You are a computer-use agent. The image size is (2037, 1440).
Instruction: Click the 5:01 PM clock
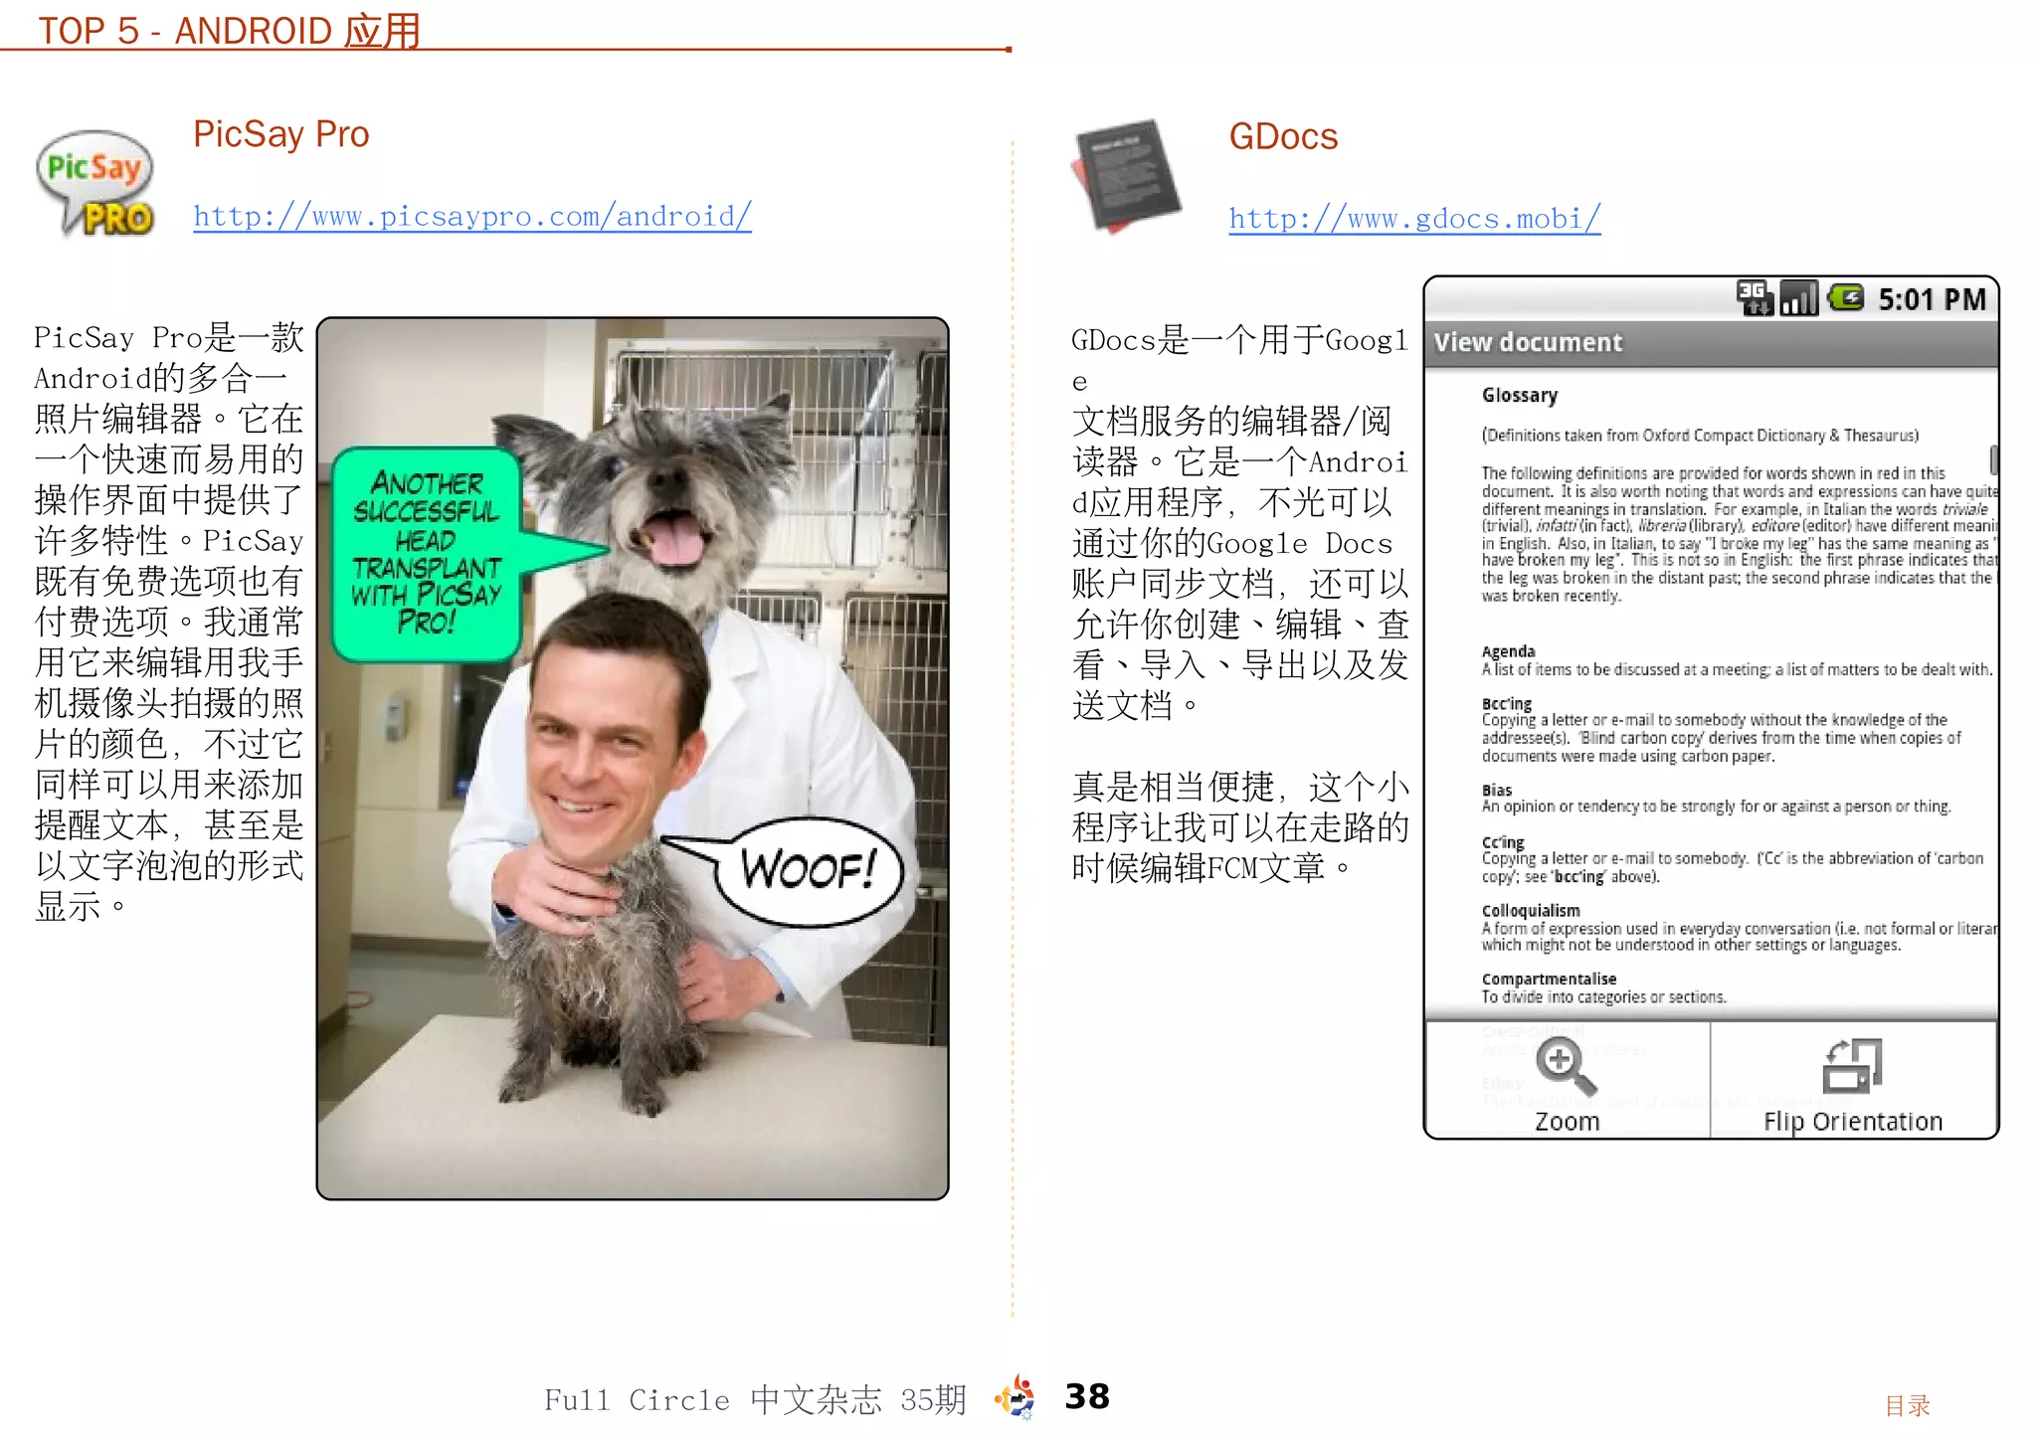click(x=1931, y=299)
